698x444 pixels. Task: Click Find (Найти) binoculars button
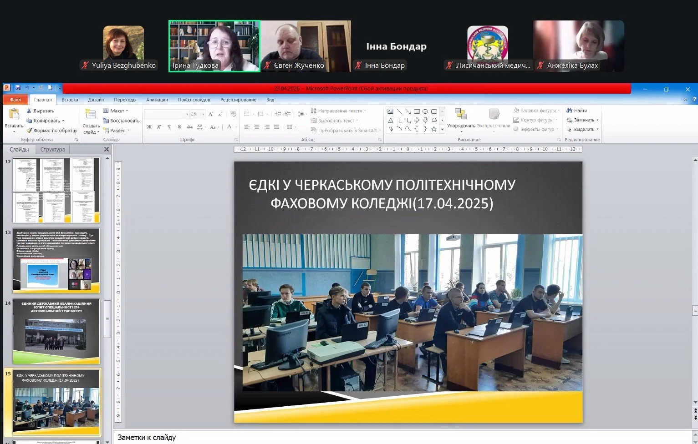pos(576,111)
